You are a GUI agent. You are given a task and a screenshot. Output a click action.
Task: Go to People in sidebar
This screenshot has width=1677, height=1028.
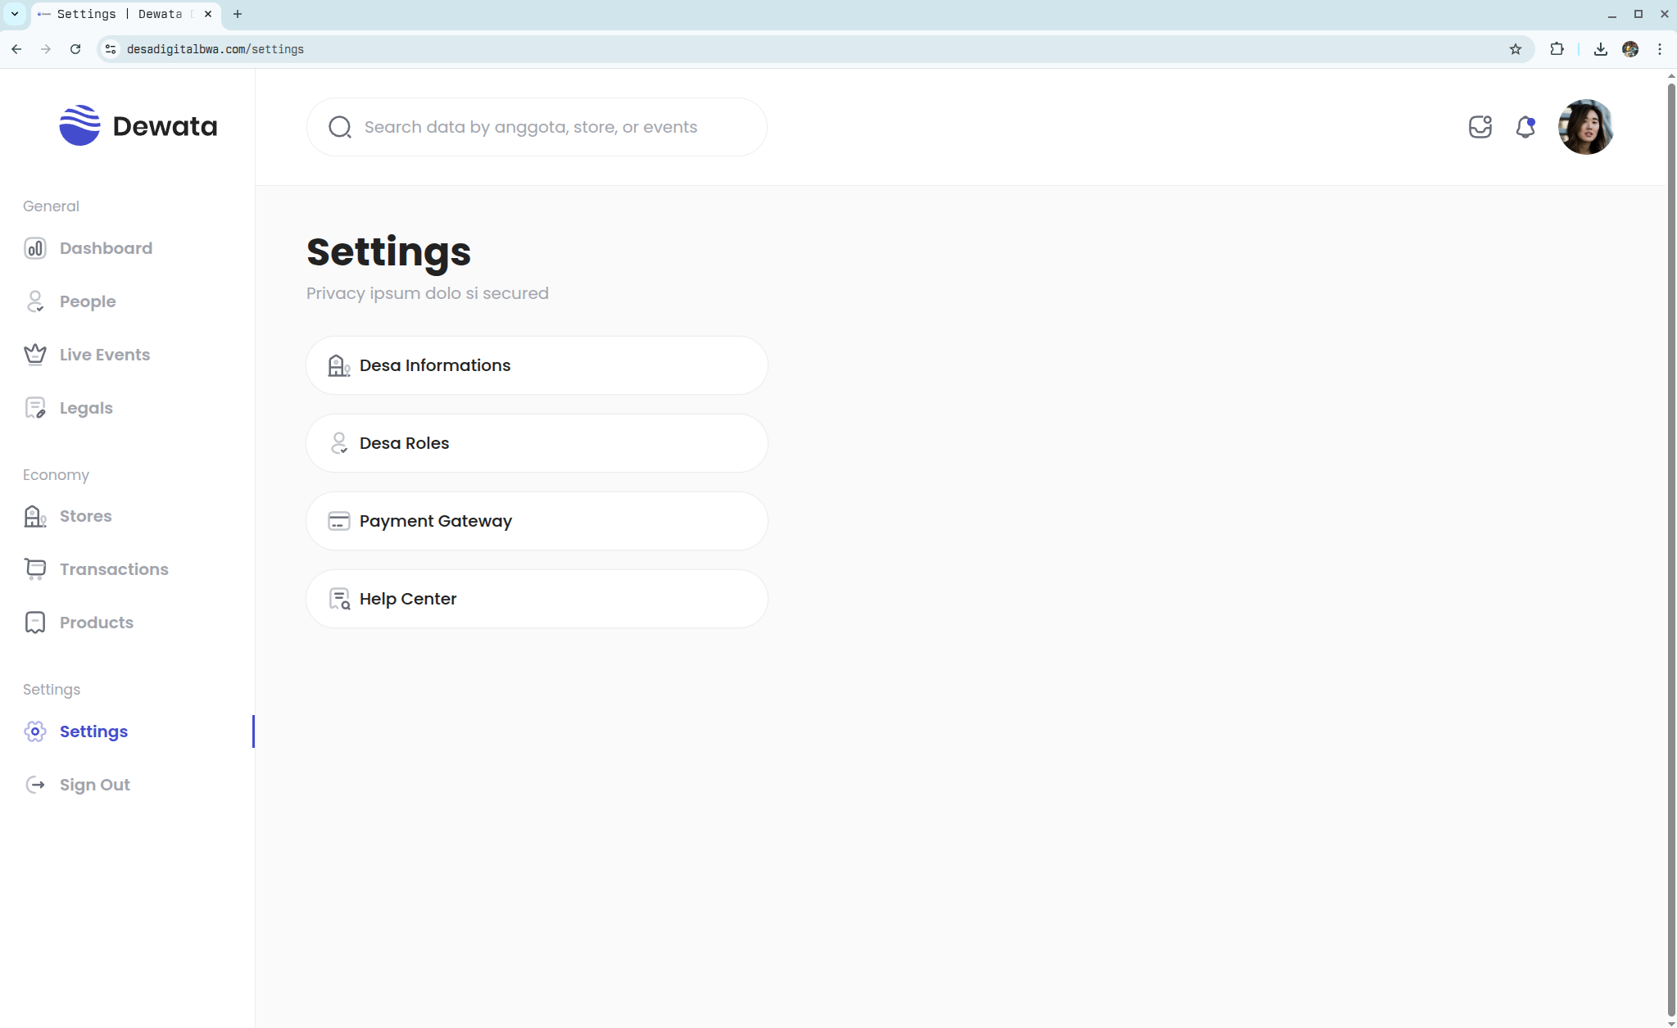87,301
